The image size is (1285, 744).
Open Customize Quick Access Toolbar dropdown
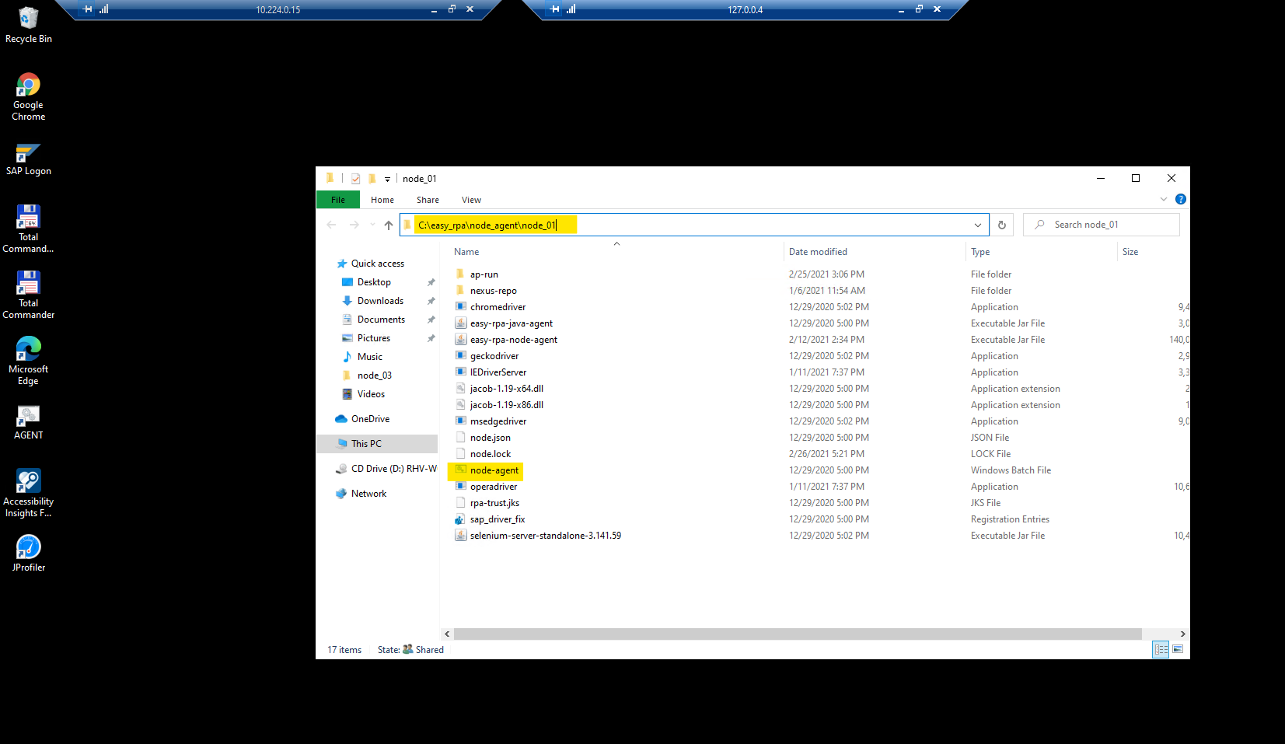(387, 180)
